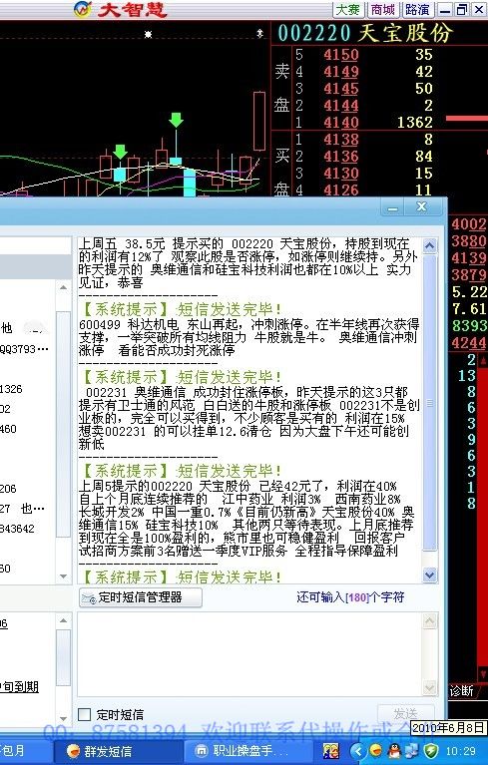The image size is (488, 765).
Task: Click the contact list scroll down arrow
Action: (x=64, y=576)
